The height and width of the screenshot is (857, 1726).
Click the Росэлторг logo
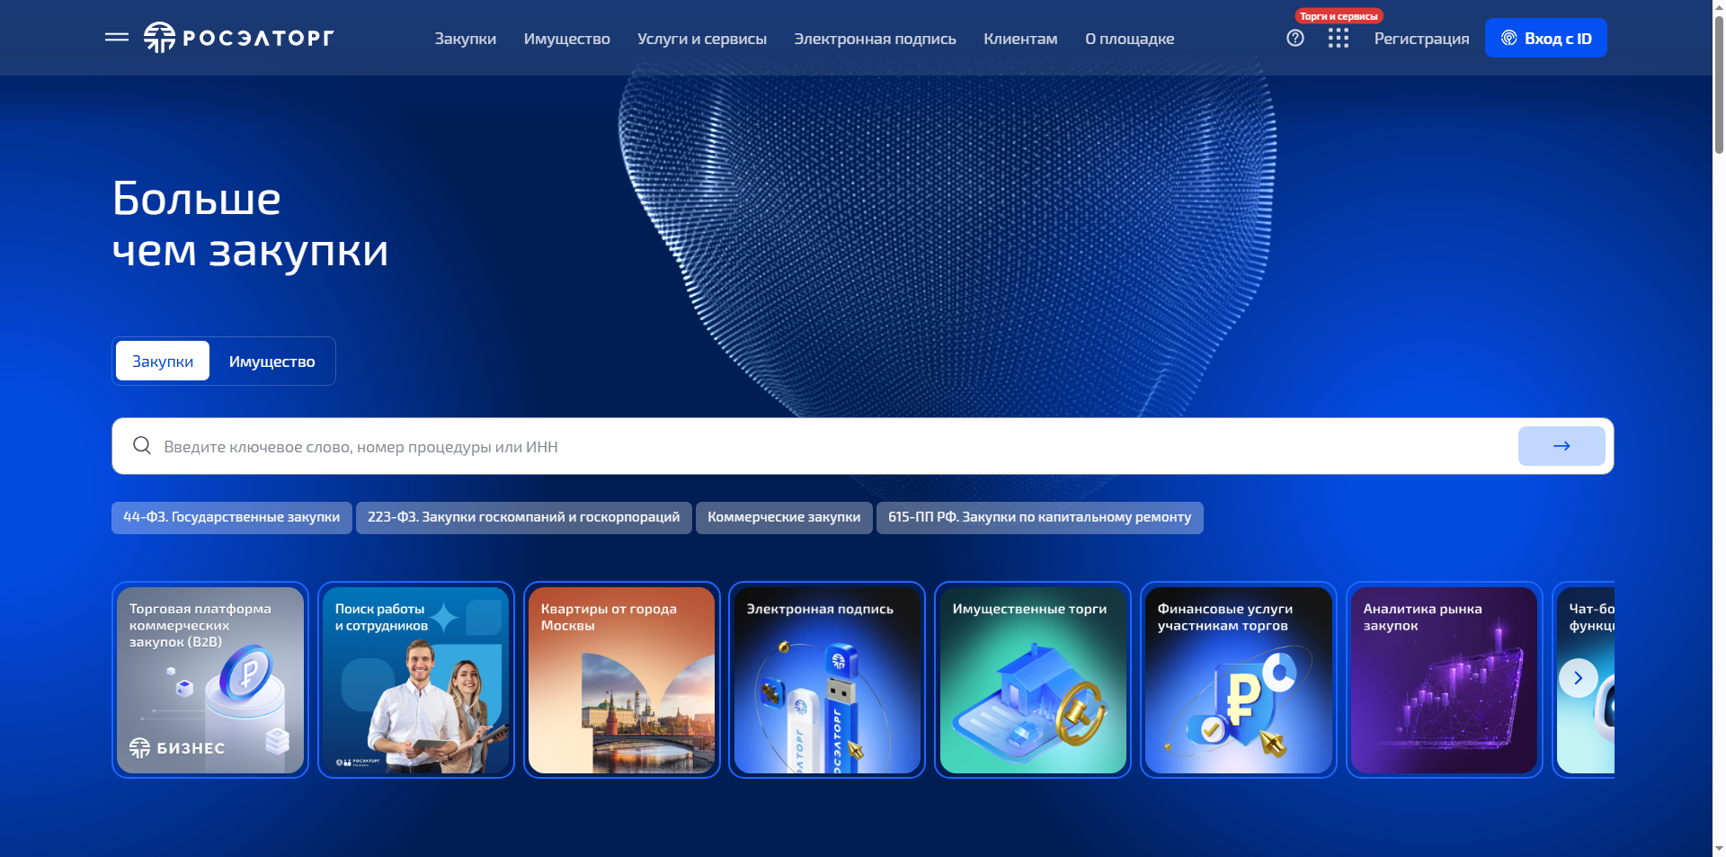click(238, 38)
